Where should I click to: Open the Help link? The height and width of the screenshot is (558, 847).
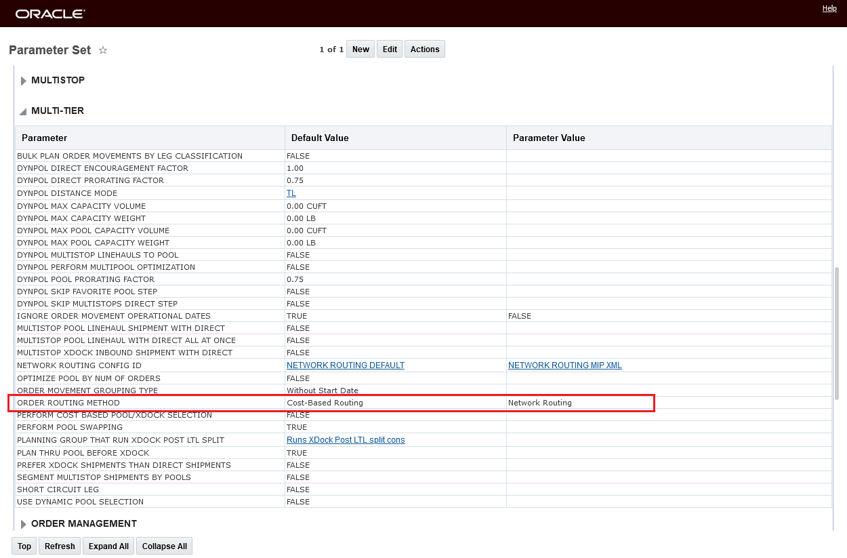click(x=829, y=8)
